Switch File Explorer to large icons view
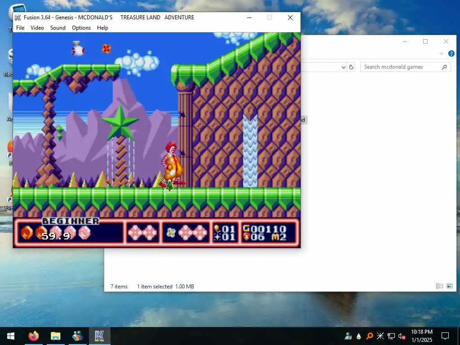Image resolution: width=460 pixels, height=345 pixels. (449, 286)
